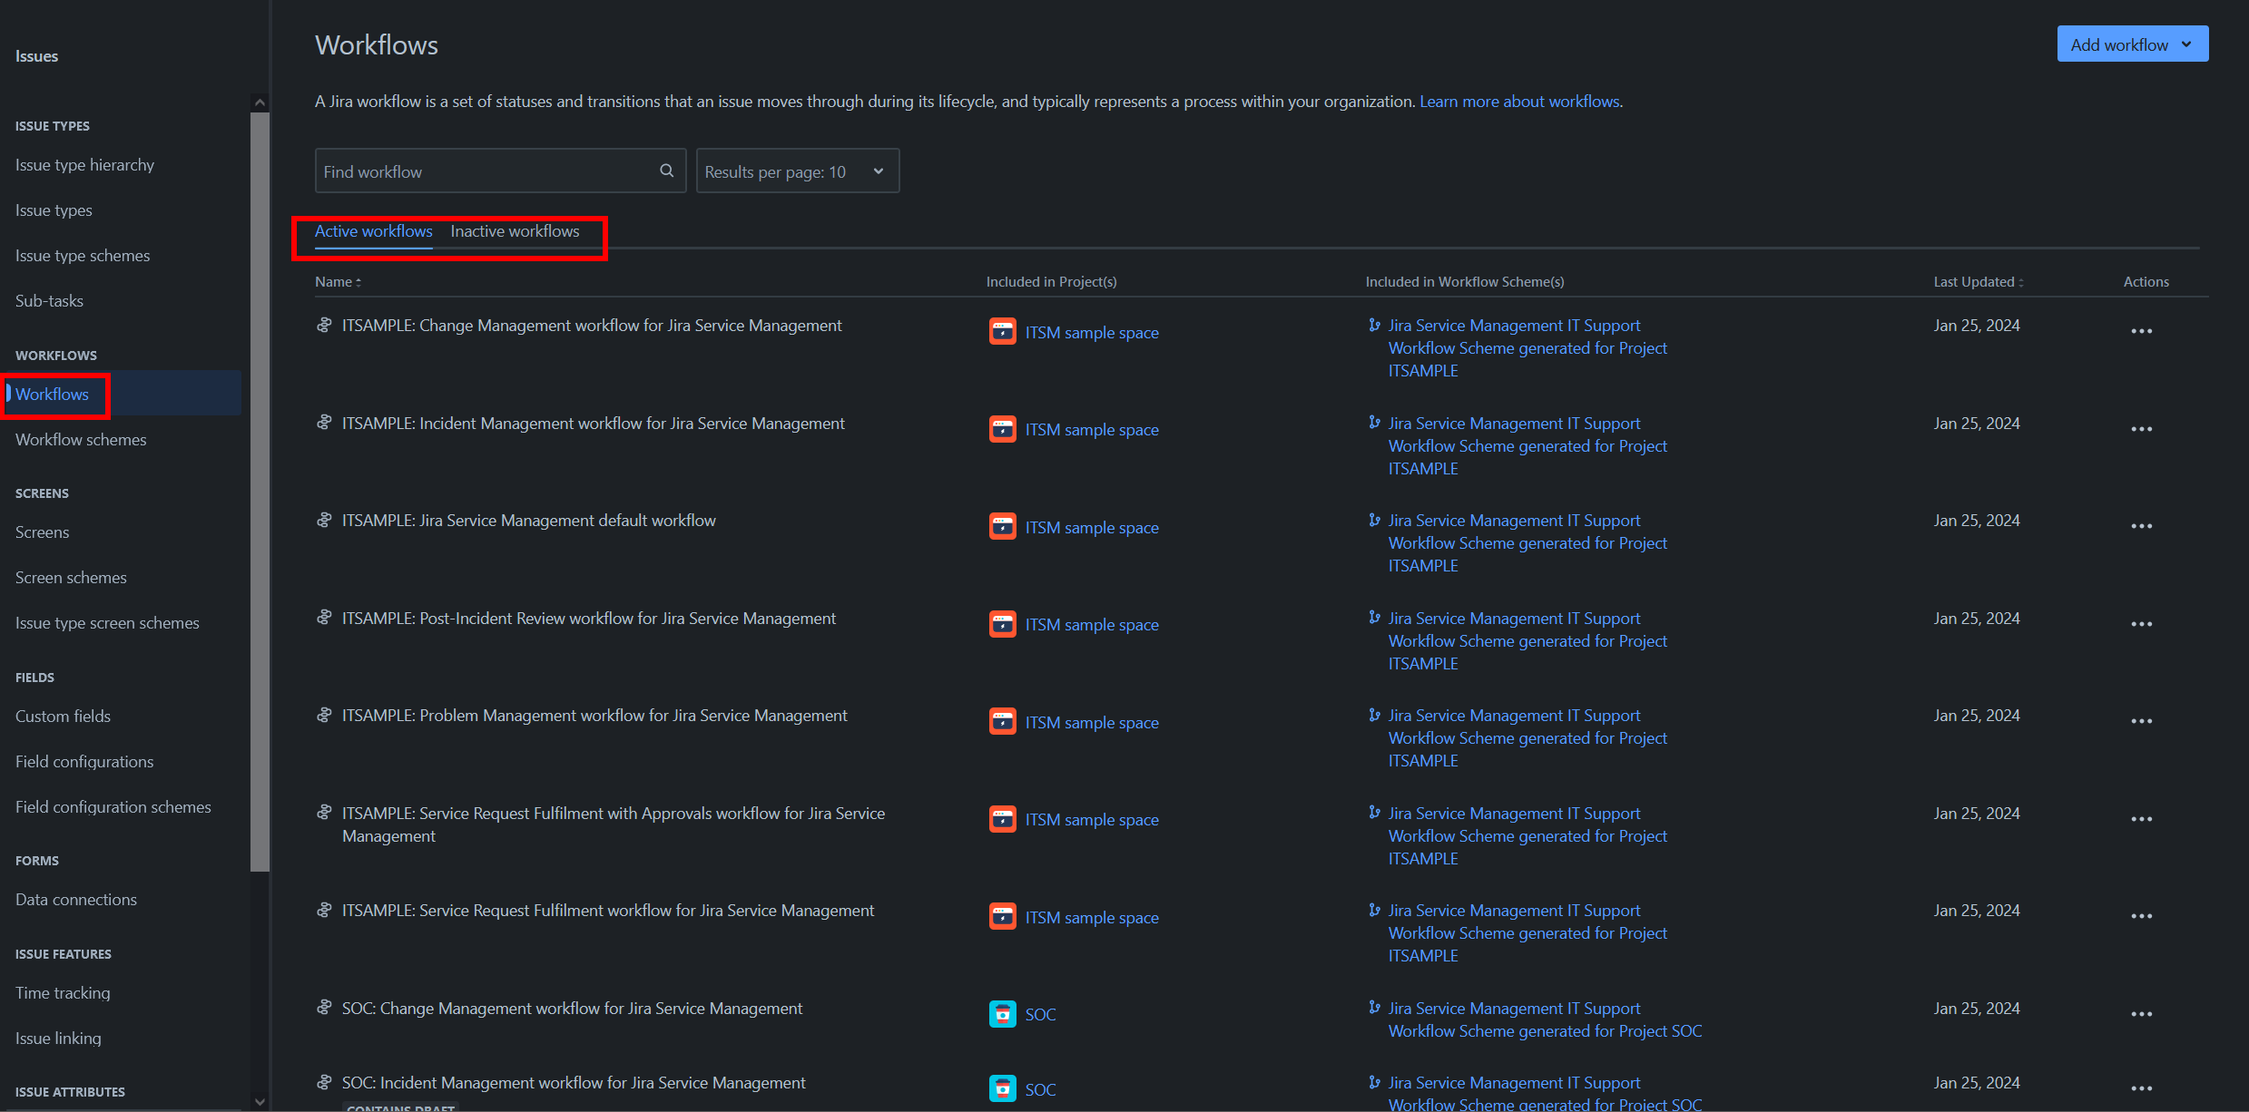Click the more actions icon for Service Request Fulfilment with Approvals
Image resolution: width=2249 pixels, height=1112 pixels.
[2141, 819]
